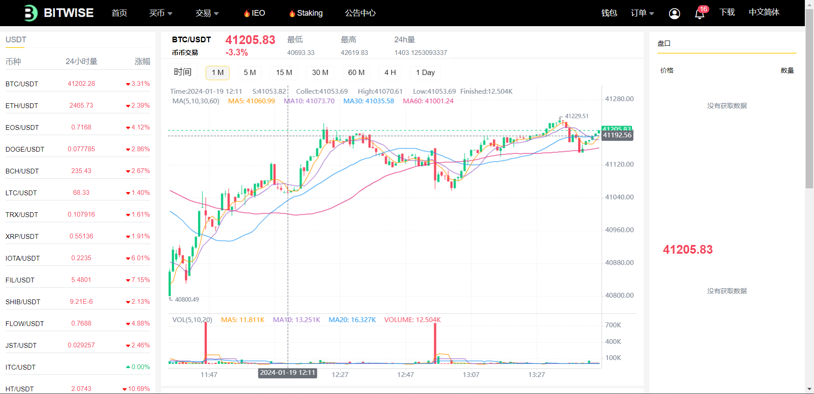Click the scrollbar down arrow
The width and height of the screenshot is (814, 394).
click(810, 389)
